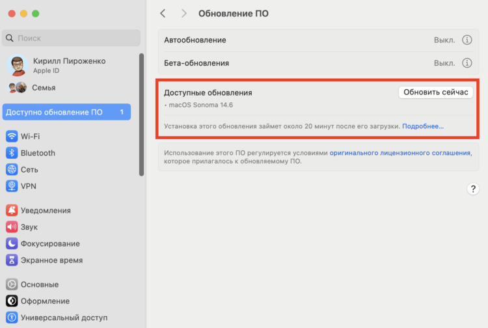The image size is (488, 328).
Task: Click the Семья family avatars
Action: (17, 87)
